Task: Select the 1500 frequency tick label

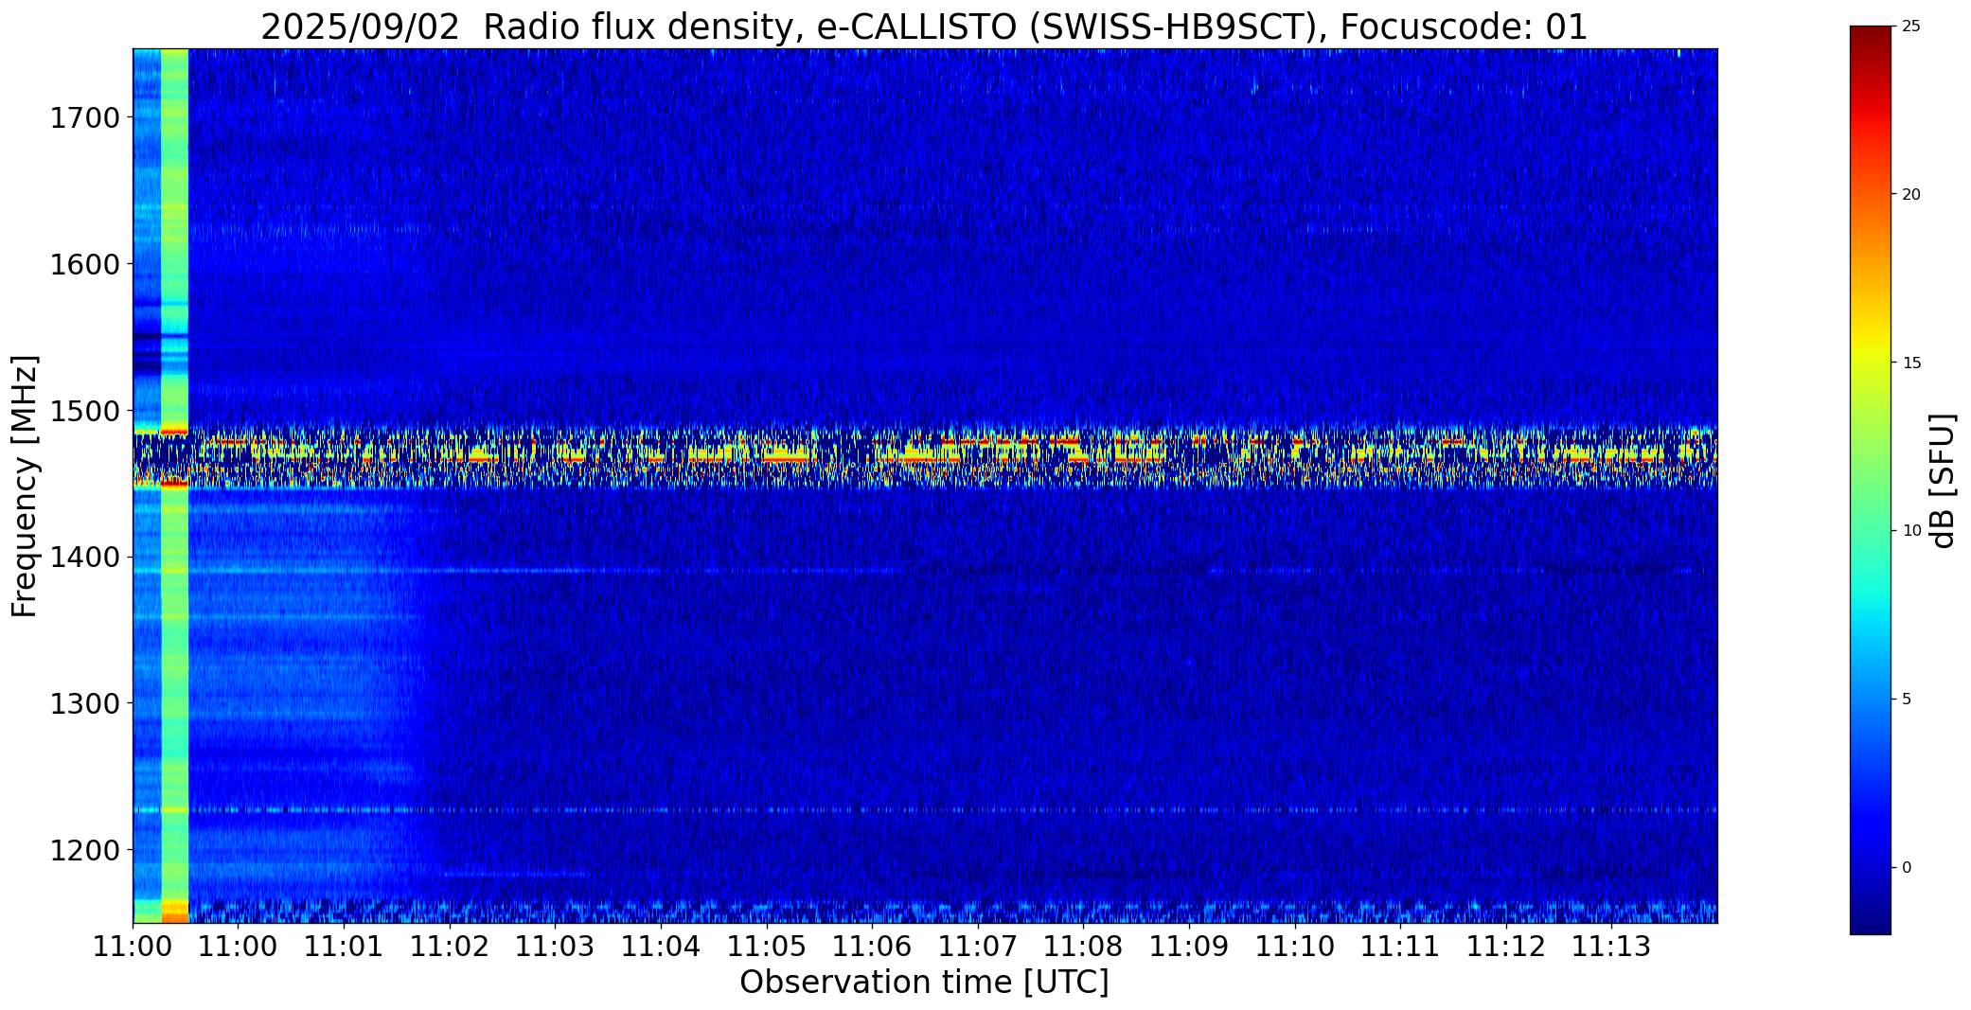Action: 84,411
